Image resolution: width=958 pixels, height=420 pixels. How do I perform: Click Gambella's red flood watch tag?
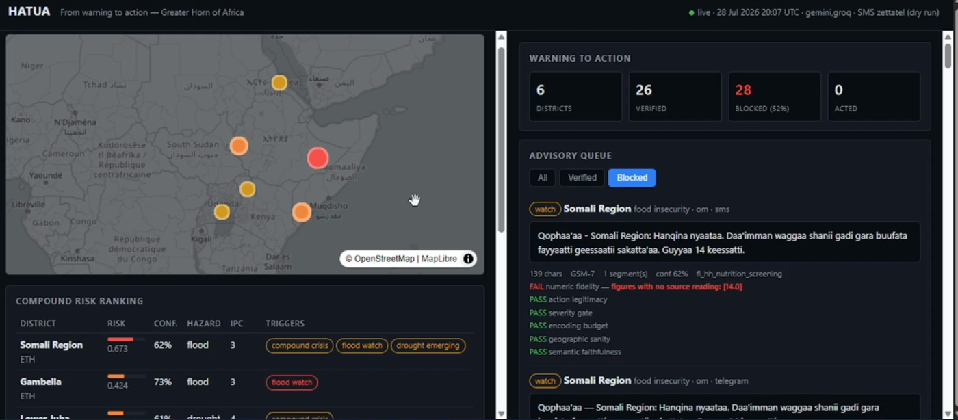point(292,382)
